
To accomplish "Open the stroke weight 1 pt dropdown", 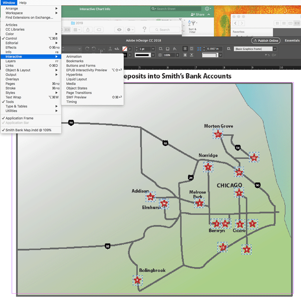I will click(153, 49).
